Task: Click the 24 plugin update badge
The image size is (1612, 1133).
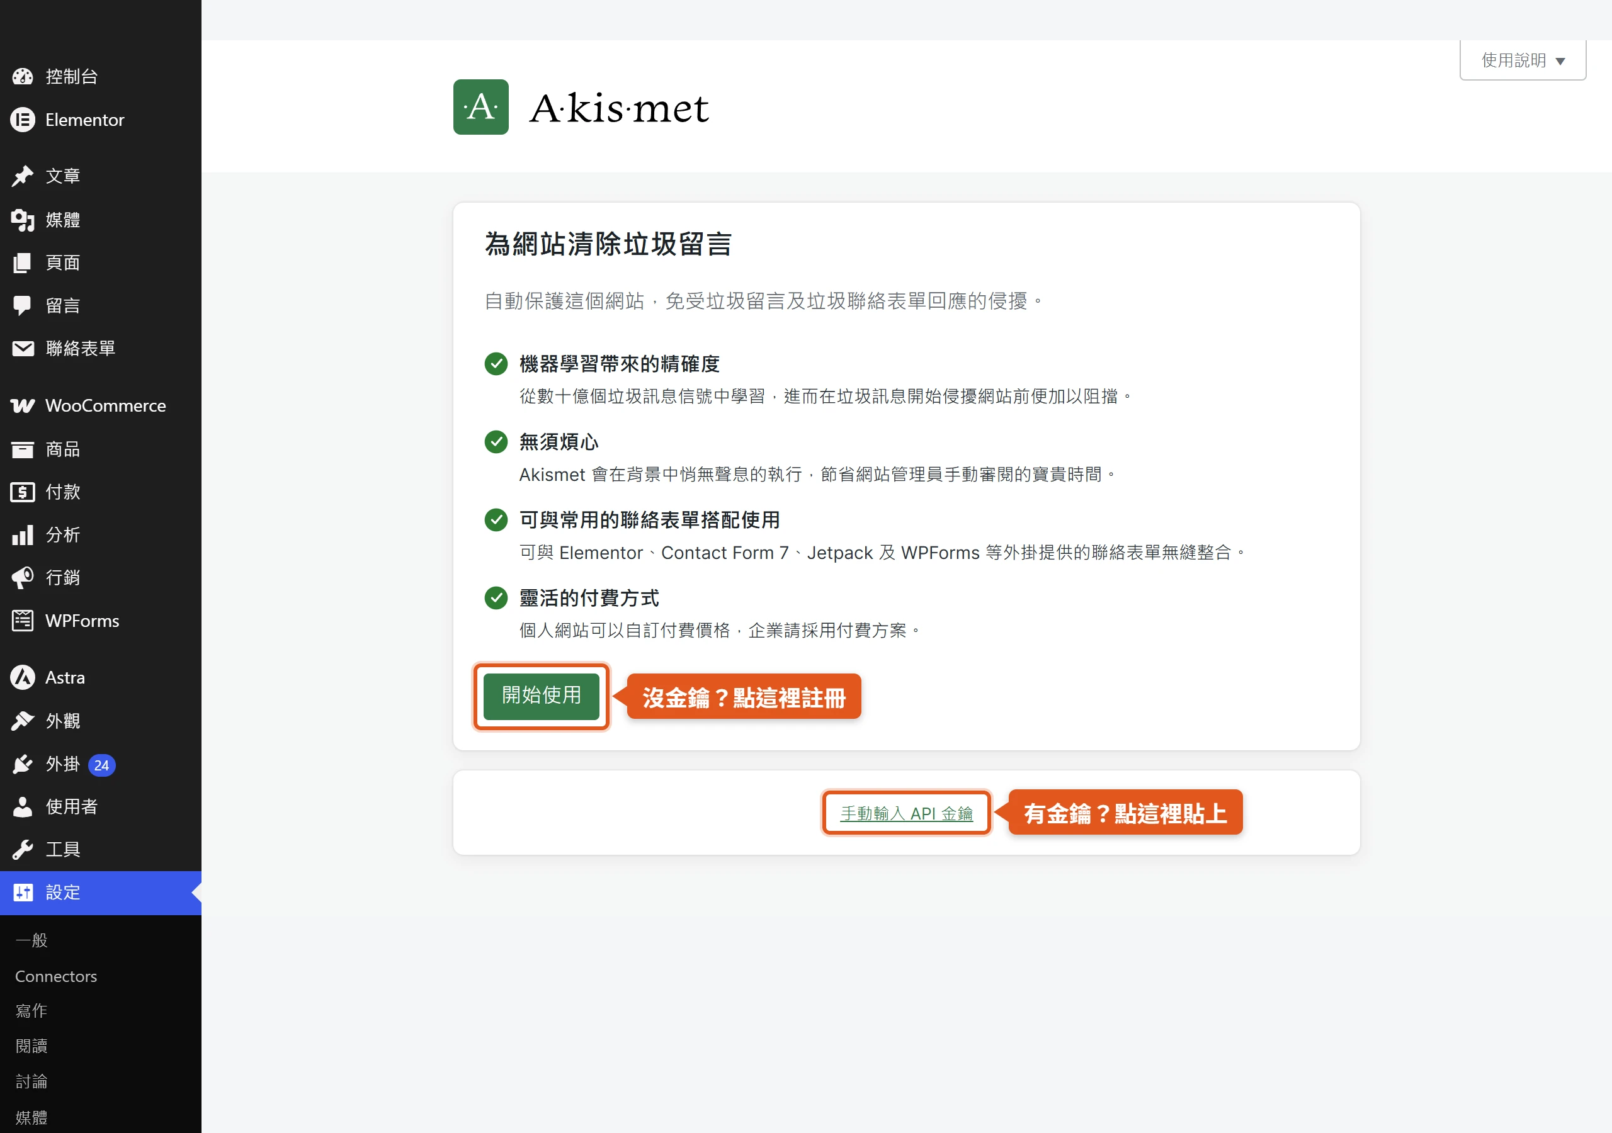Action: coord(102,765)
